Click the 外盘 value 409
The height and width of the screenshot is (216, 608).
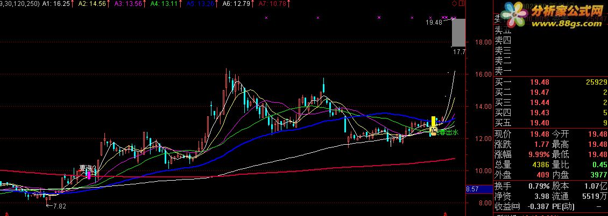[x=543, y=175]
